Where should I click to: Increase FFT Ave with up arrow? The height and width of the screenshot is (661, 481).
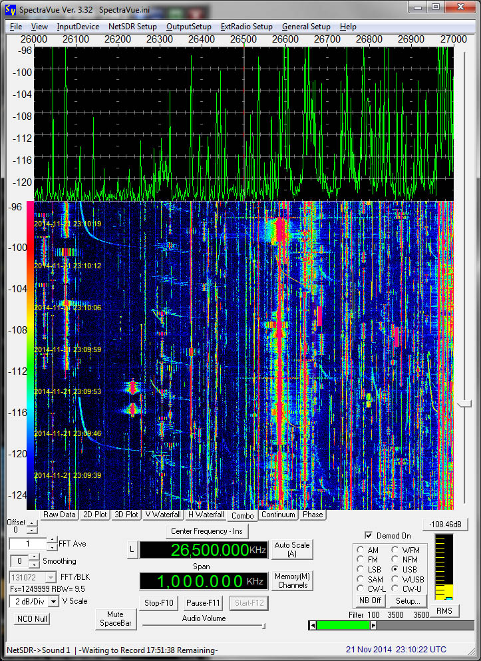pos(51,540)
